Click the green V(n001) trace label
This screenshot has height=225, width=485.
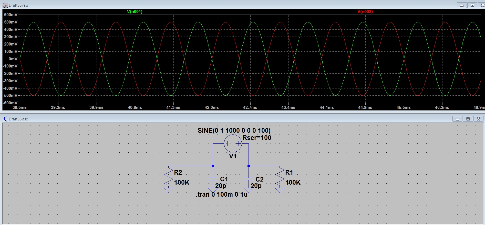point(135,12)
